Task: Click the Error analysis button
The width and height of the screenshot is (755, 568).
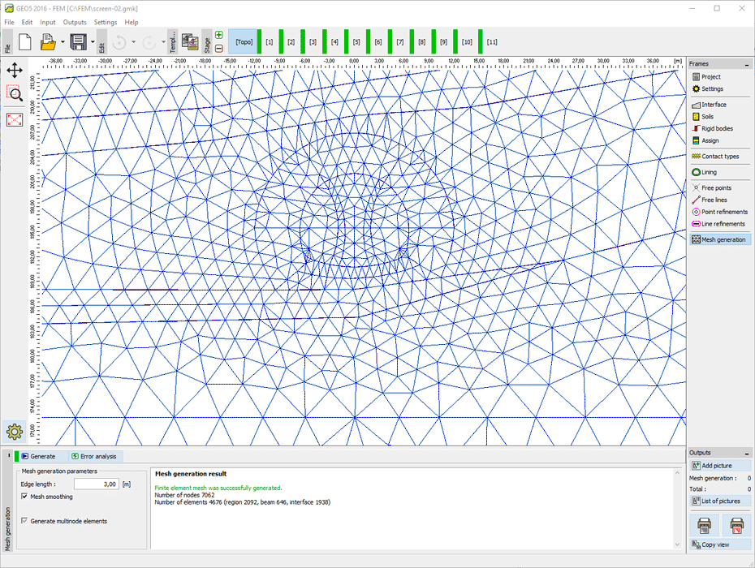Action: [94, 457]
